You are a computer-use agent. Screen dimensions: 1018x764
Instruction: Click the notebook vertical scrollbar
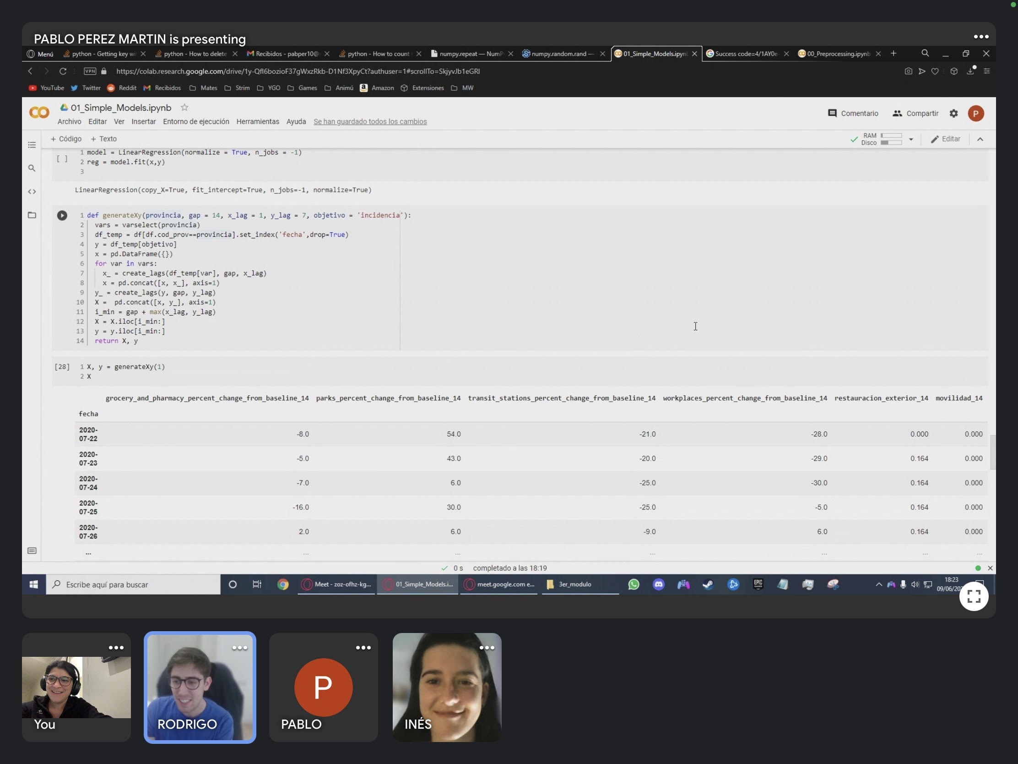(x=992, y=452)
